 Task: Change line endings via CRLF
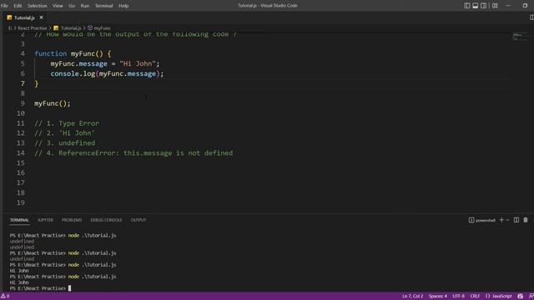click(475, 297)
